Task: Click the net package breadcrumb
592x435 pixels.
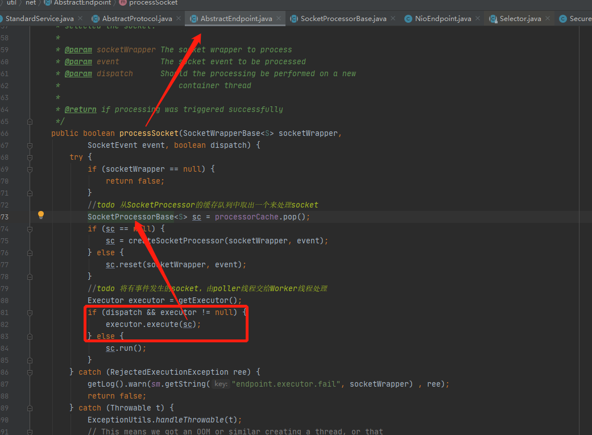Action: [x=31, y=3]
